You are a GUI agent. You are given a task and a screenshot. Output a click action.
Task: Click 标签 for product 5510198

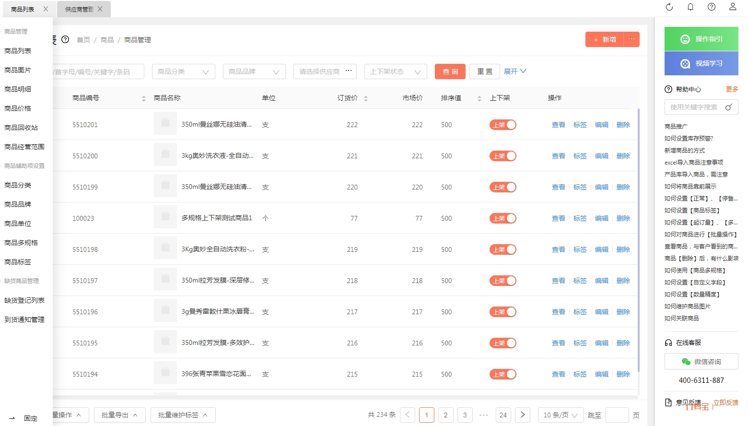(580, 249)
